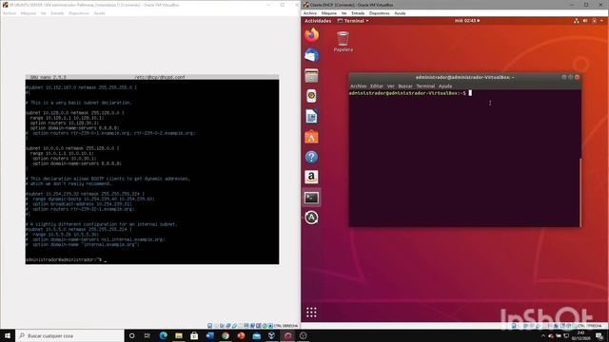Viewport: 609px width, 342px height.
Task: Select the Terminal icon in the dock
Action: click(x=311, y=198)
